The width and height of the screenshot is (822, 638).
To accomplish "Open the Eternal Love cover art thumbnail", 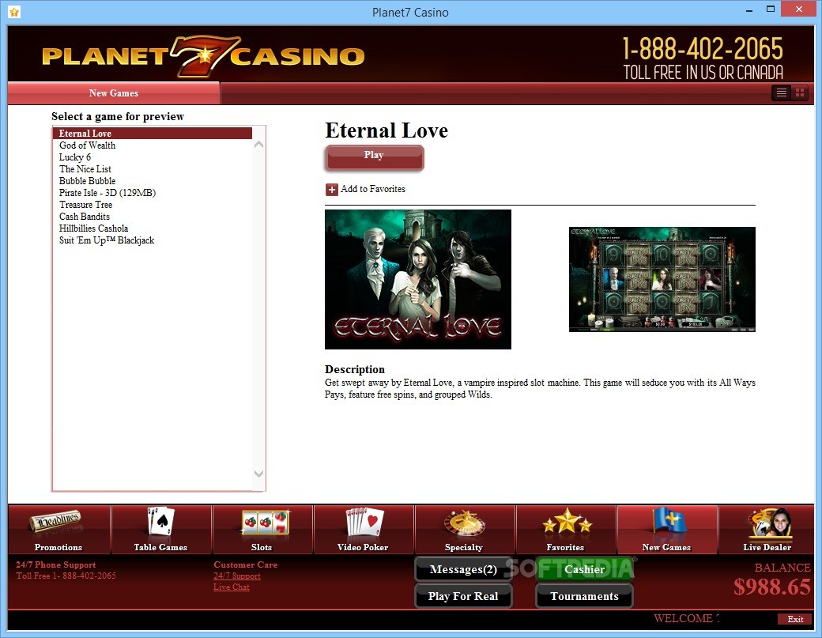I will pyautogui.click(x=418, y=279).
